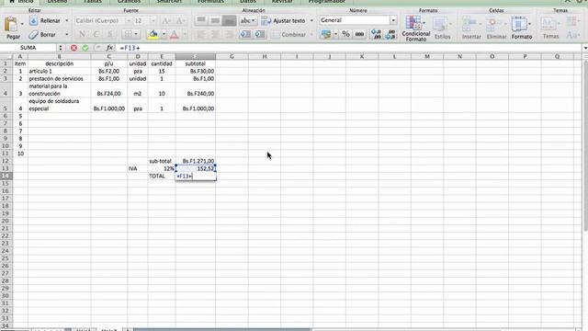The image size is (588, 331).
Task: Open the abc text orientation dropdown
Action: coord(248,20)
